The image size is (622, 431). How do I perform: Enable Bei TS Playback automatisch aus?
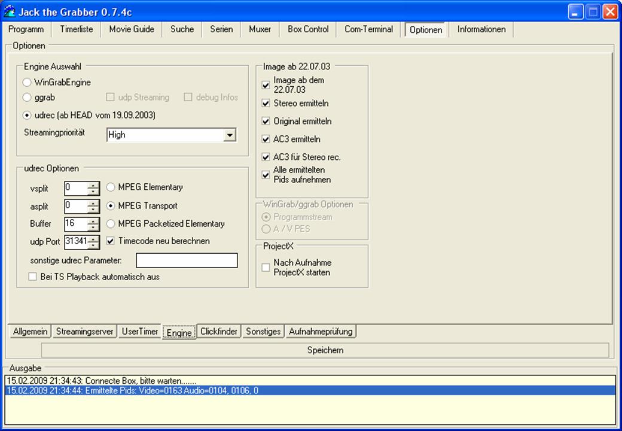pos(32,277)
